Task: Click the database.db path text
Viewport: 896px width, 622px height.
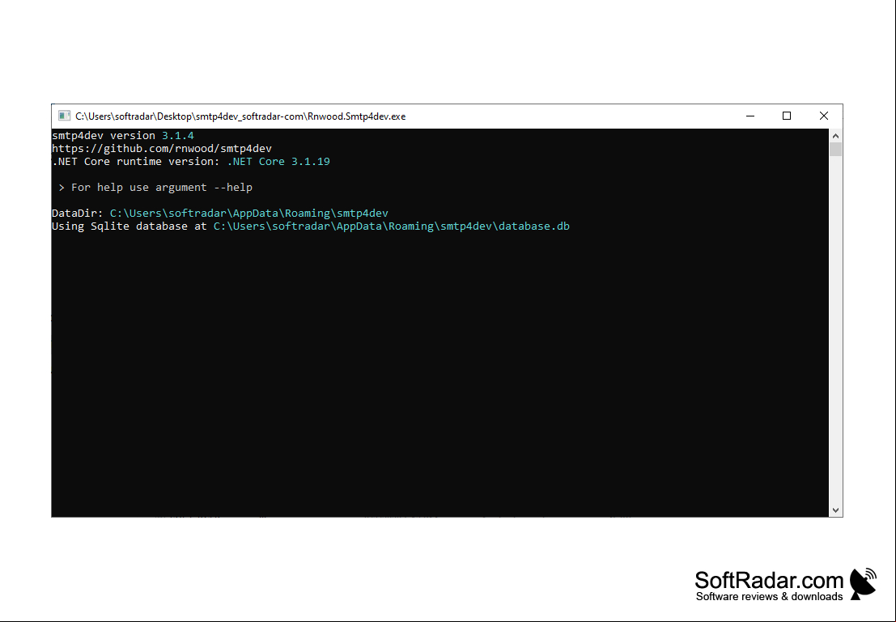Action: pos(392,226)
